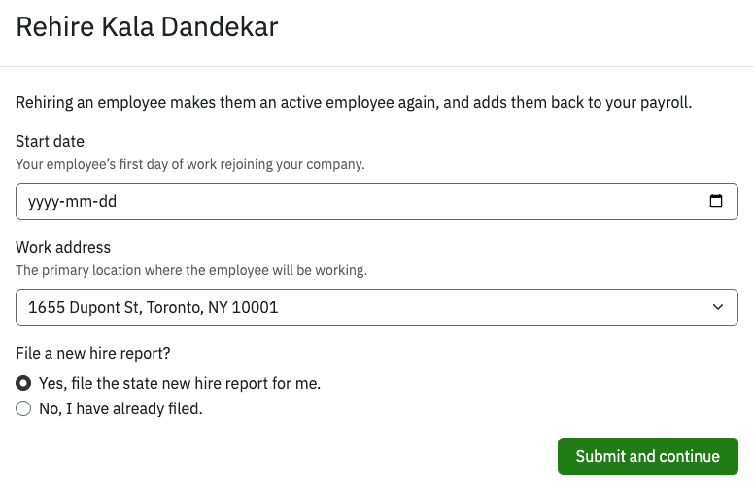Select the year portion of the date
754x493 pixels.
click(x=44, y=202)
